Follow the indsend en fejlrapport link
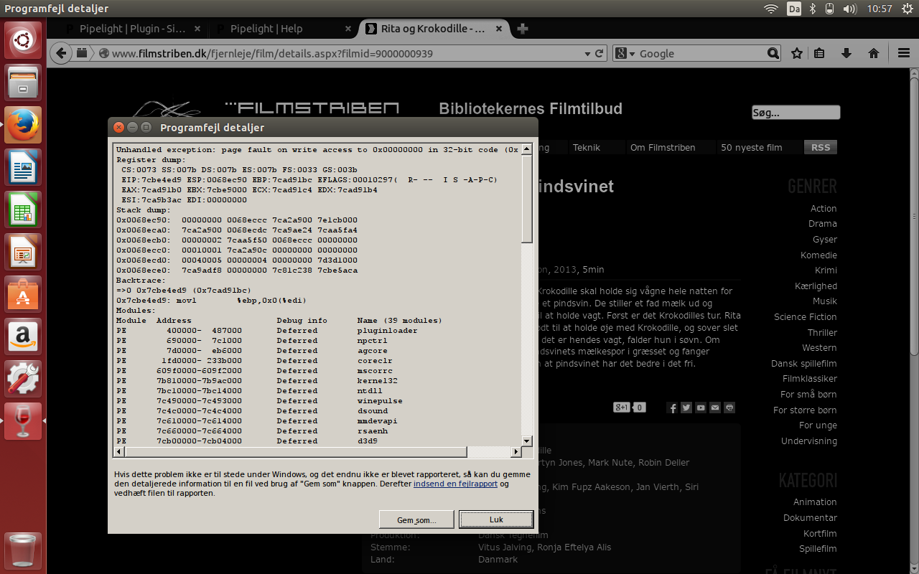 coord(455,484)
